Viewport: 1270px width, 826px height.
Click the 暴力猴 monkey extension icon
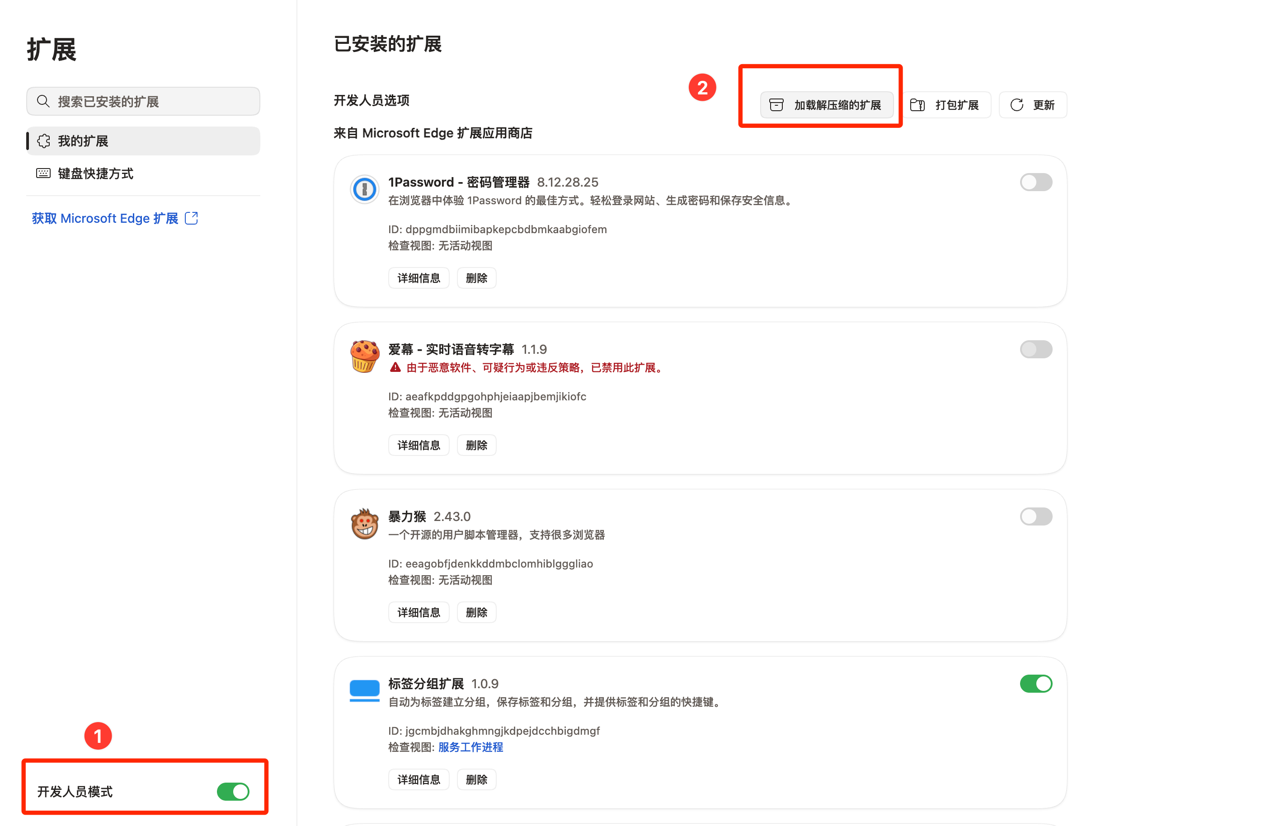pyautogui.click(x=364, y=523)
